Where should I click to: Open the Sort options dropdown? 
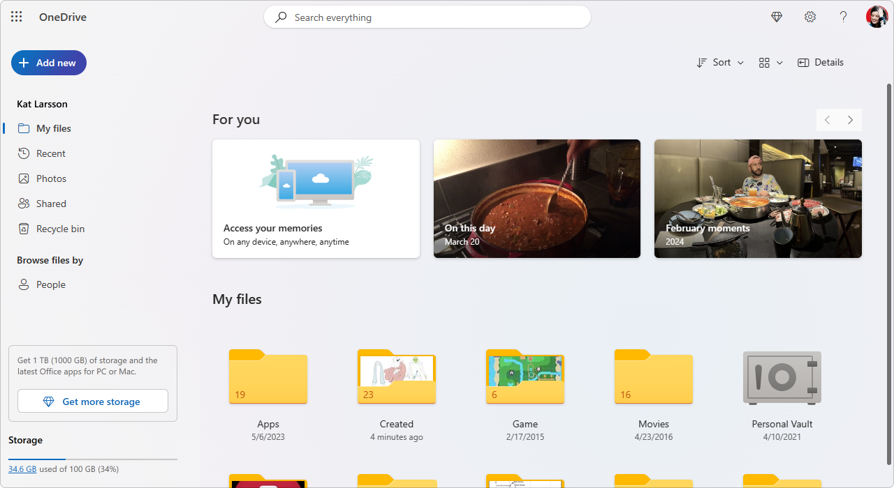(x=719, y=62)
